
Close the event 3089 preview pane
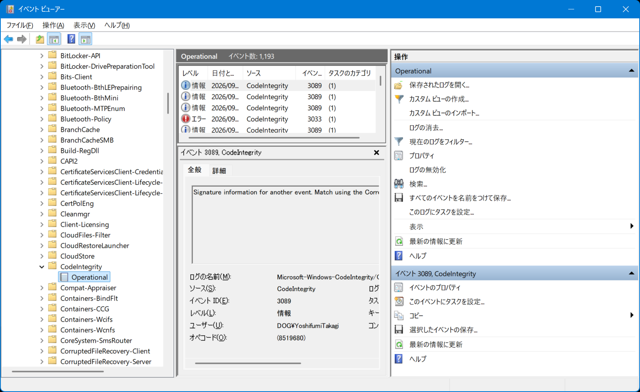tap(376, 153)
